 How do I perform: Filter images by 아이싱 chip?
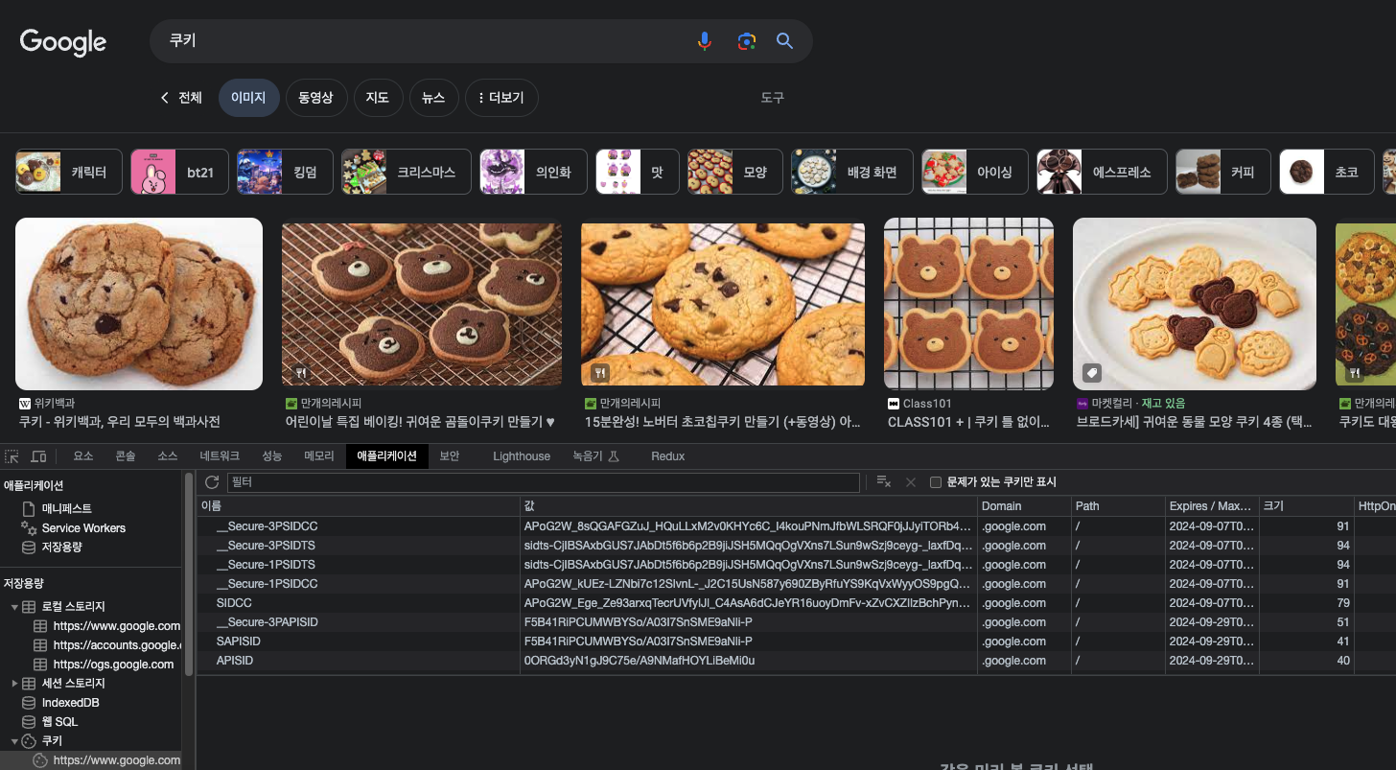(975, 172)
